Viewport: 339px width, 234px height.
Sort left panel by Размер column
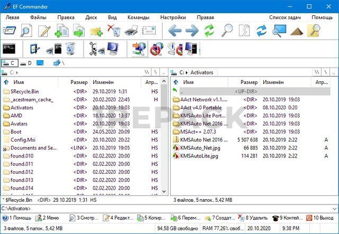[79, 82]
